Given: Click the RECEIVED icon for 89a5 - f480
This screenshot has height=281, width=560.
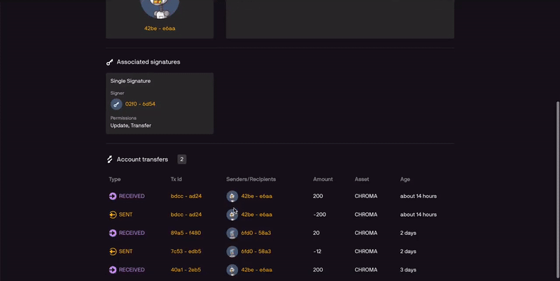Looking at the screenshot, I should pyautogui.click(x=113, y=233).
